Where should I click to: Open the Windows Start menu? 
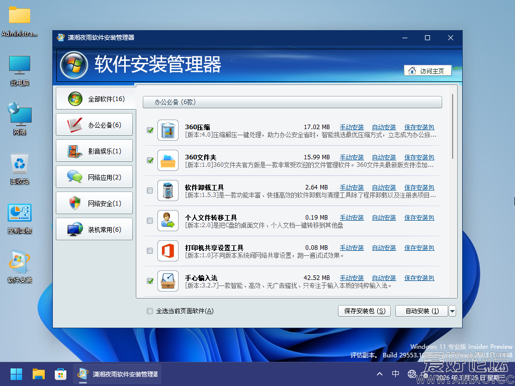tap(16, 374)
